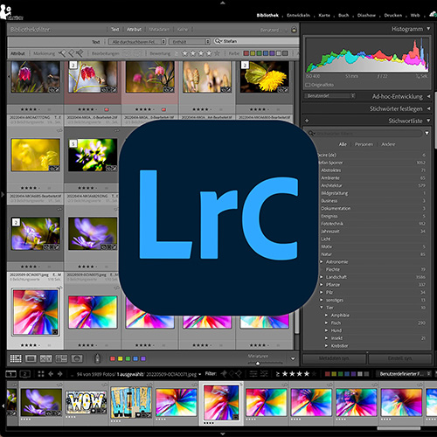Open the Benutzerdef. preset dropdown in Ad-hoc-Entwicklung
Viewport: 437px width, 437px height.
tap(330, 96)
